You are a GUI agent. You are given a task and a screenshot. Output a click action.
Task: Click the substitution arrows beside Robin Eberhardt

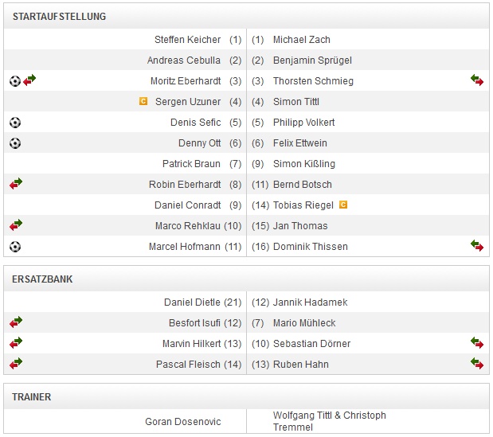tap(16, 184)
